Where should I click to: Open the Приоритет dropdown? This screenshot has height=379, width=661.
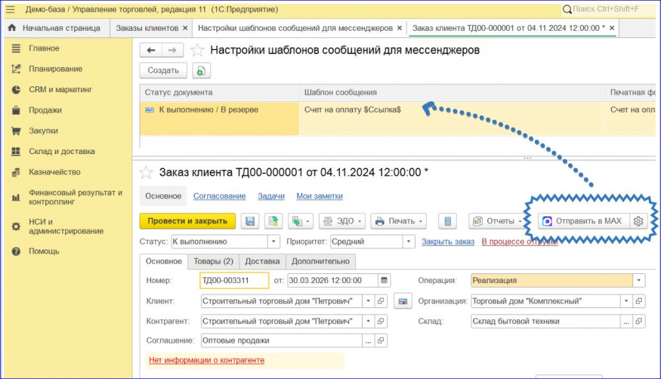(409, 240)
